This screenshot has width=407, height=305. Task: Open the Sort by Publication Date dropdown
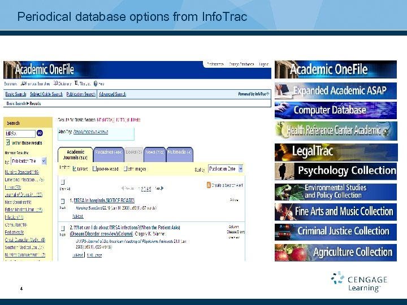click(226, 169)
